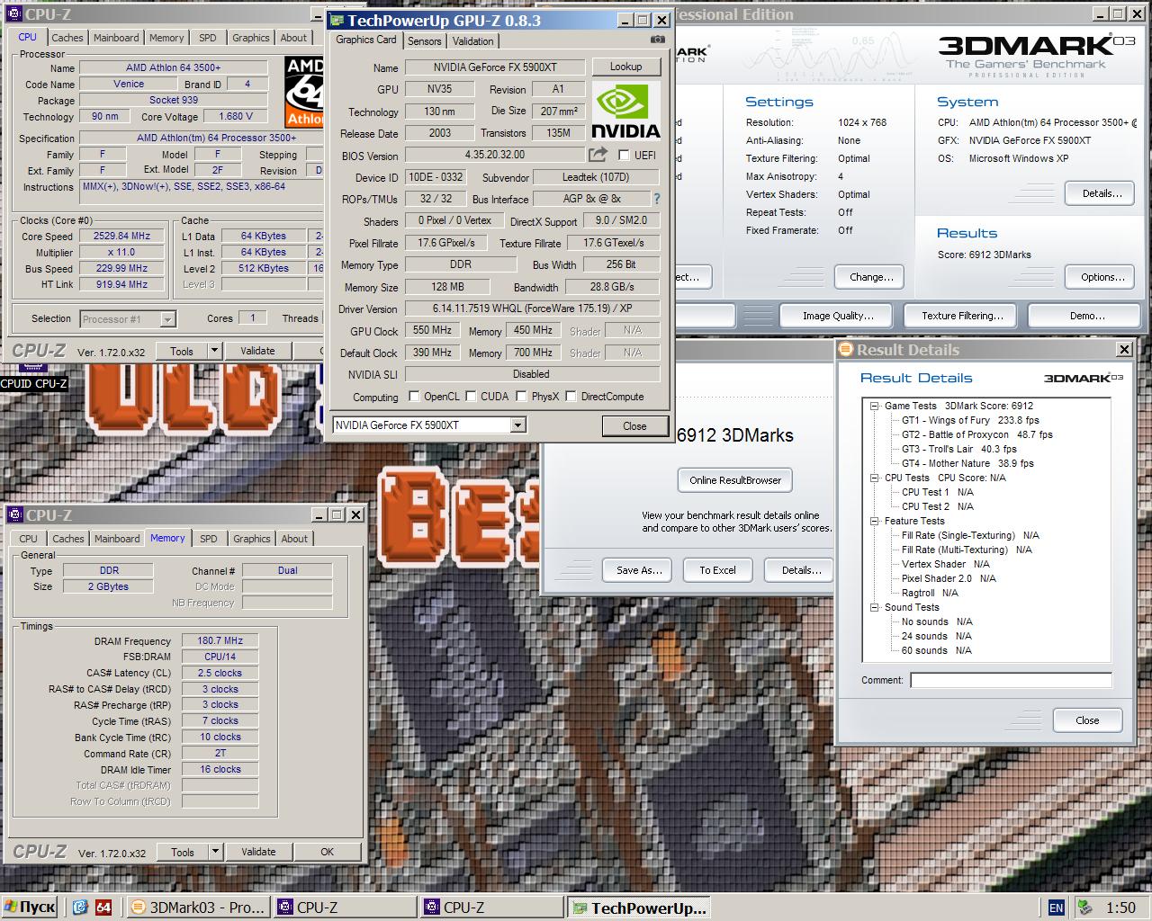Click the OK button in CPU-Z Memory window

click(x=327, y=852)
